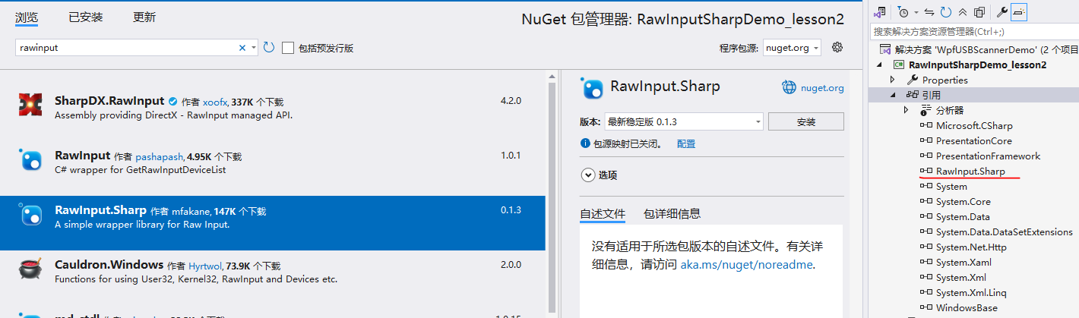
Task: Open the search box history dropdown arrow
Action: coord(253,47)
